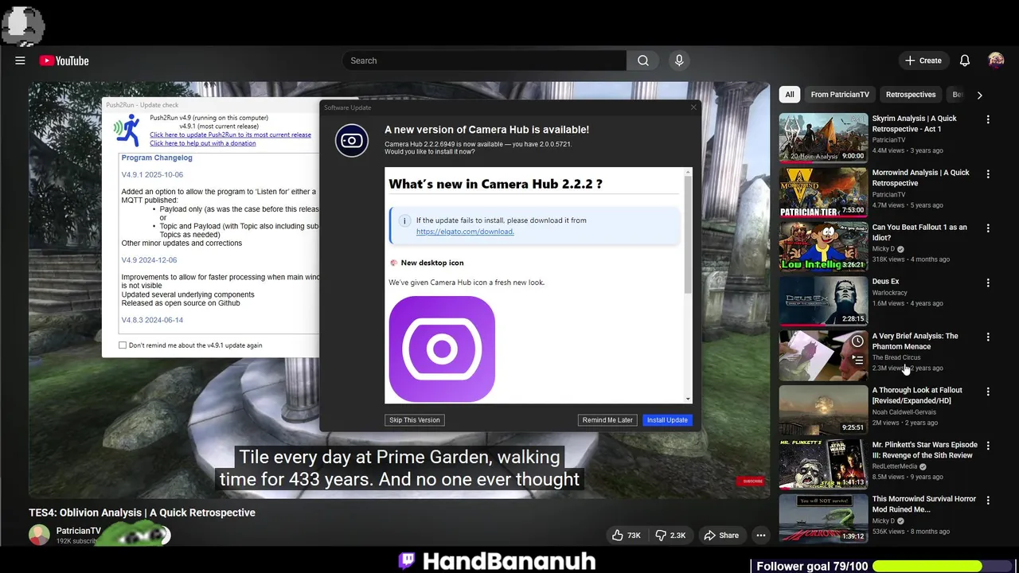Go to YouTube home via logo
This screenshot has height=573, width=1019.
click(x=64, y=60)
